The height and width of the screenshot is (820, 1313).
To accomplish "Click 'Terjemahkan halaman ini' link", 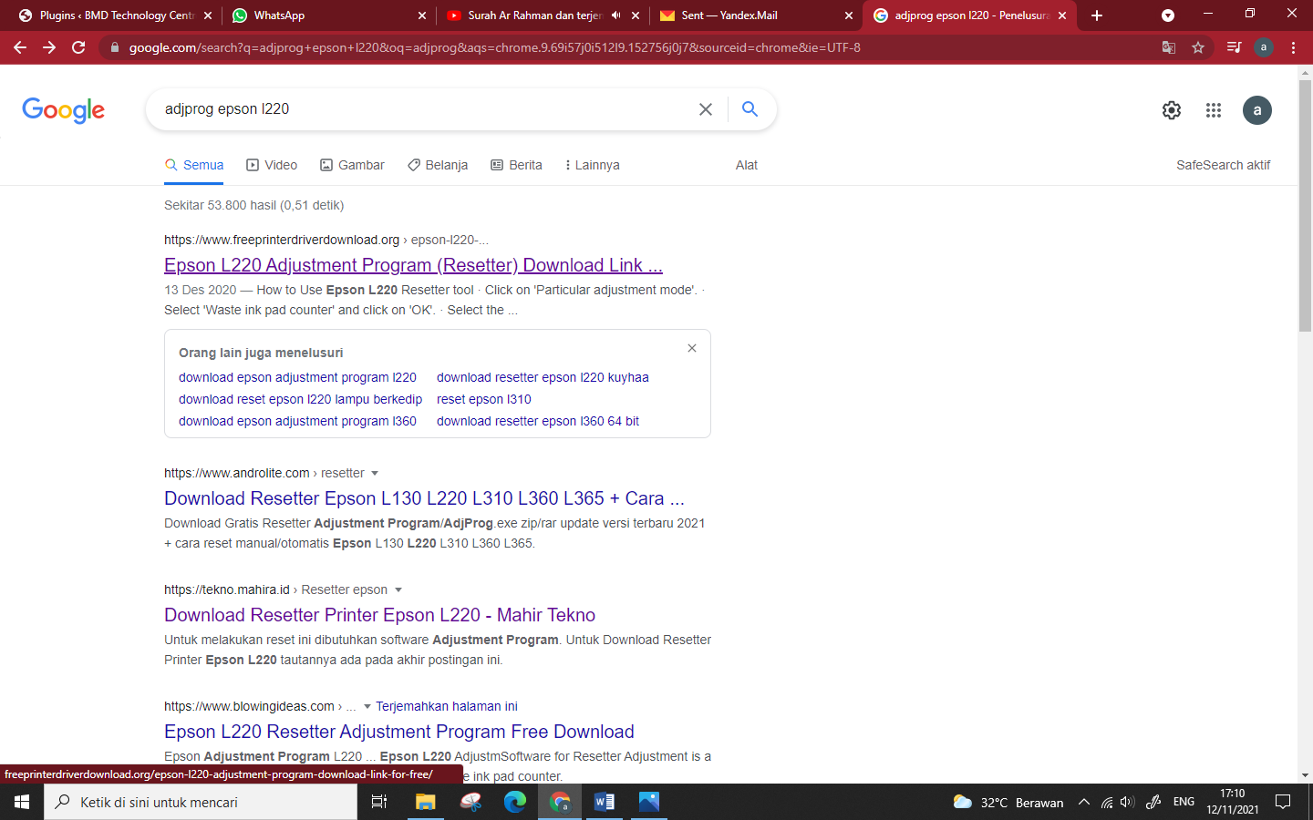I will tap(447, 706).
